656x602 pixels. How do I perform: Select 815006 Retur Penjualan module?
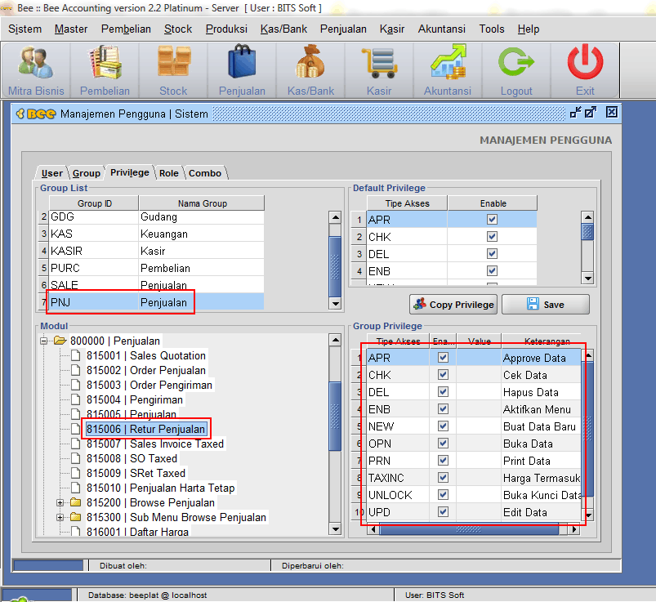pos(145,429)
